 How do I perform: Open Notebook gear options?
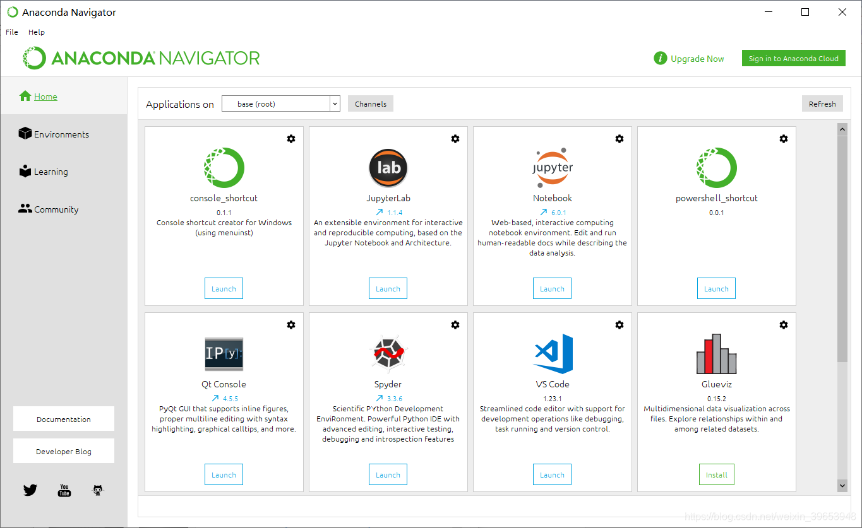(620, 139)
